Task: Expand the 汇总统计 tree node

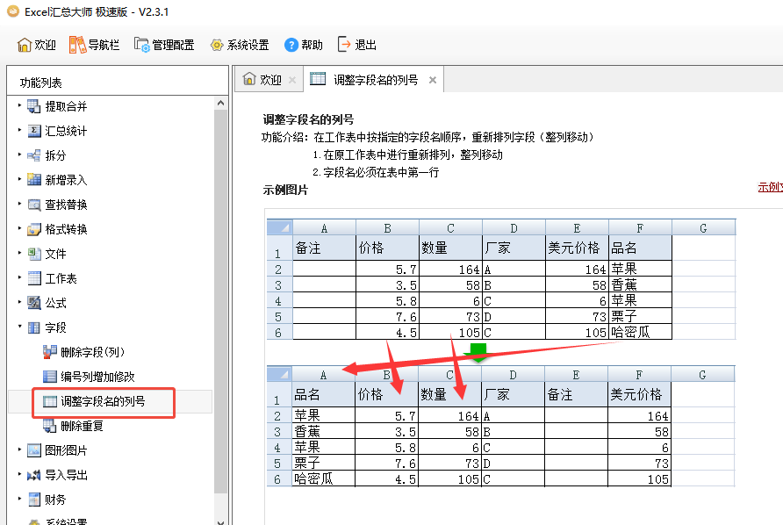Action: [19, 131]
